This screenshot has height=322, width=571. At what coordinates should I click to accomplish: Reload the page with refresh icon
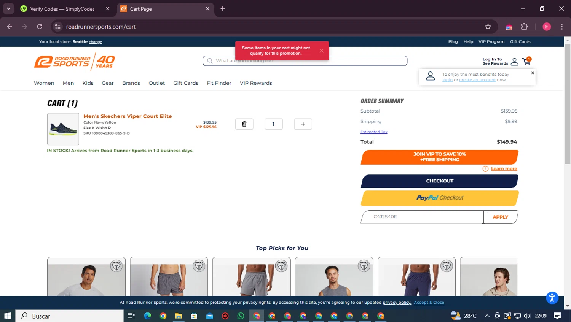point(40,27)
